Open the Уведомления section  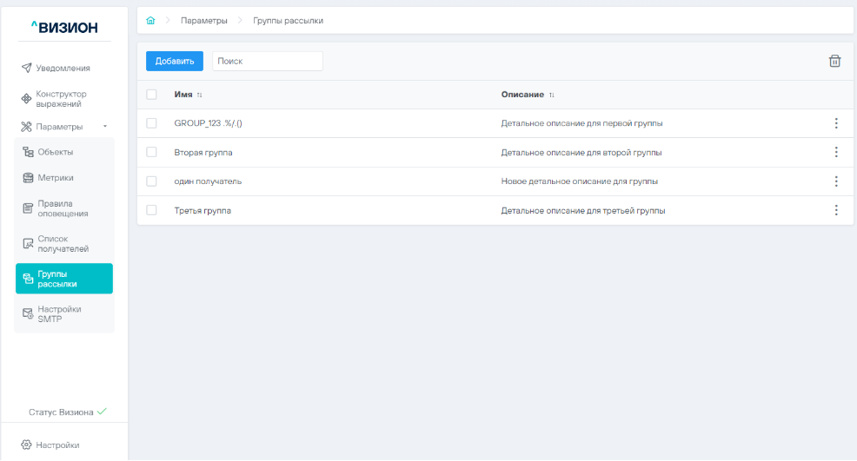coord(63,68)
